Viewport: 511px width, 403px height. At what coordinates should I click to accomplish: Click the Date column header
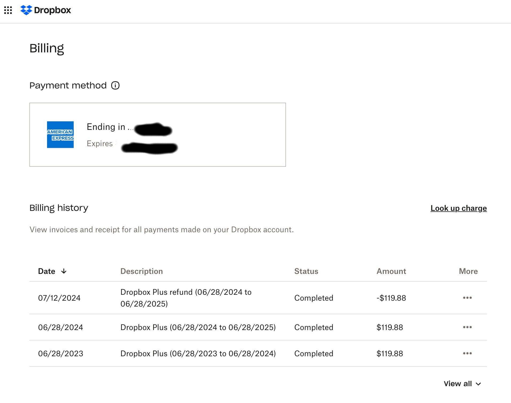pos(47,271)
